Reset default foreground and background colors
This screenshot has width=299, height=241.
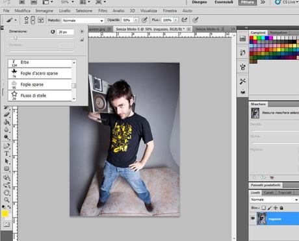point(3,207)
